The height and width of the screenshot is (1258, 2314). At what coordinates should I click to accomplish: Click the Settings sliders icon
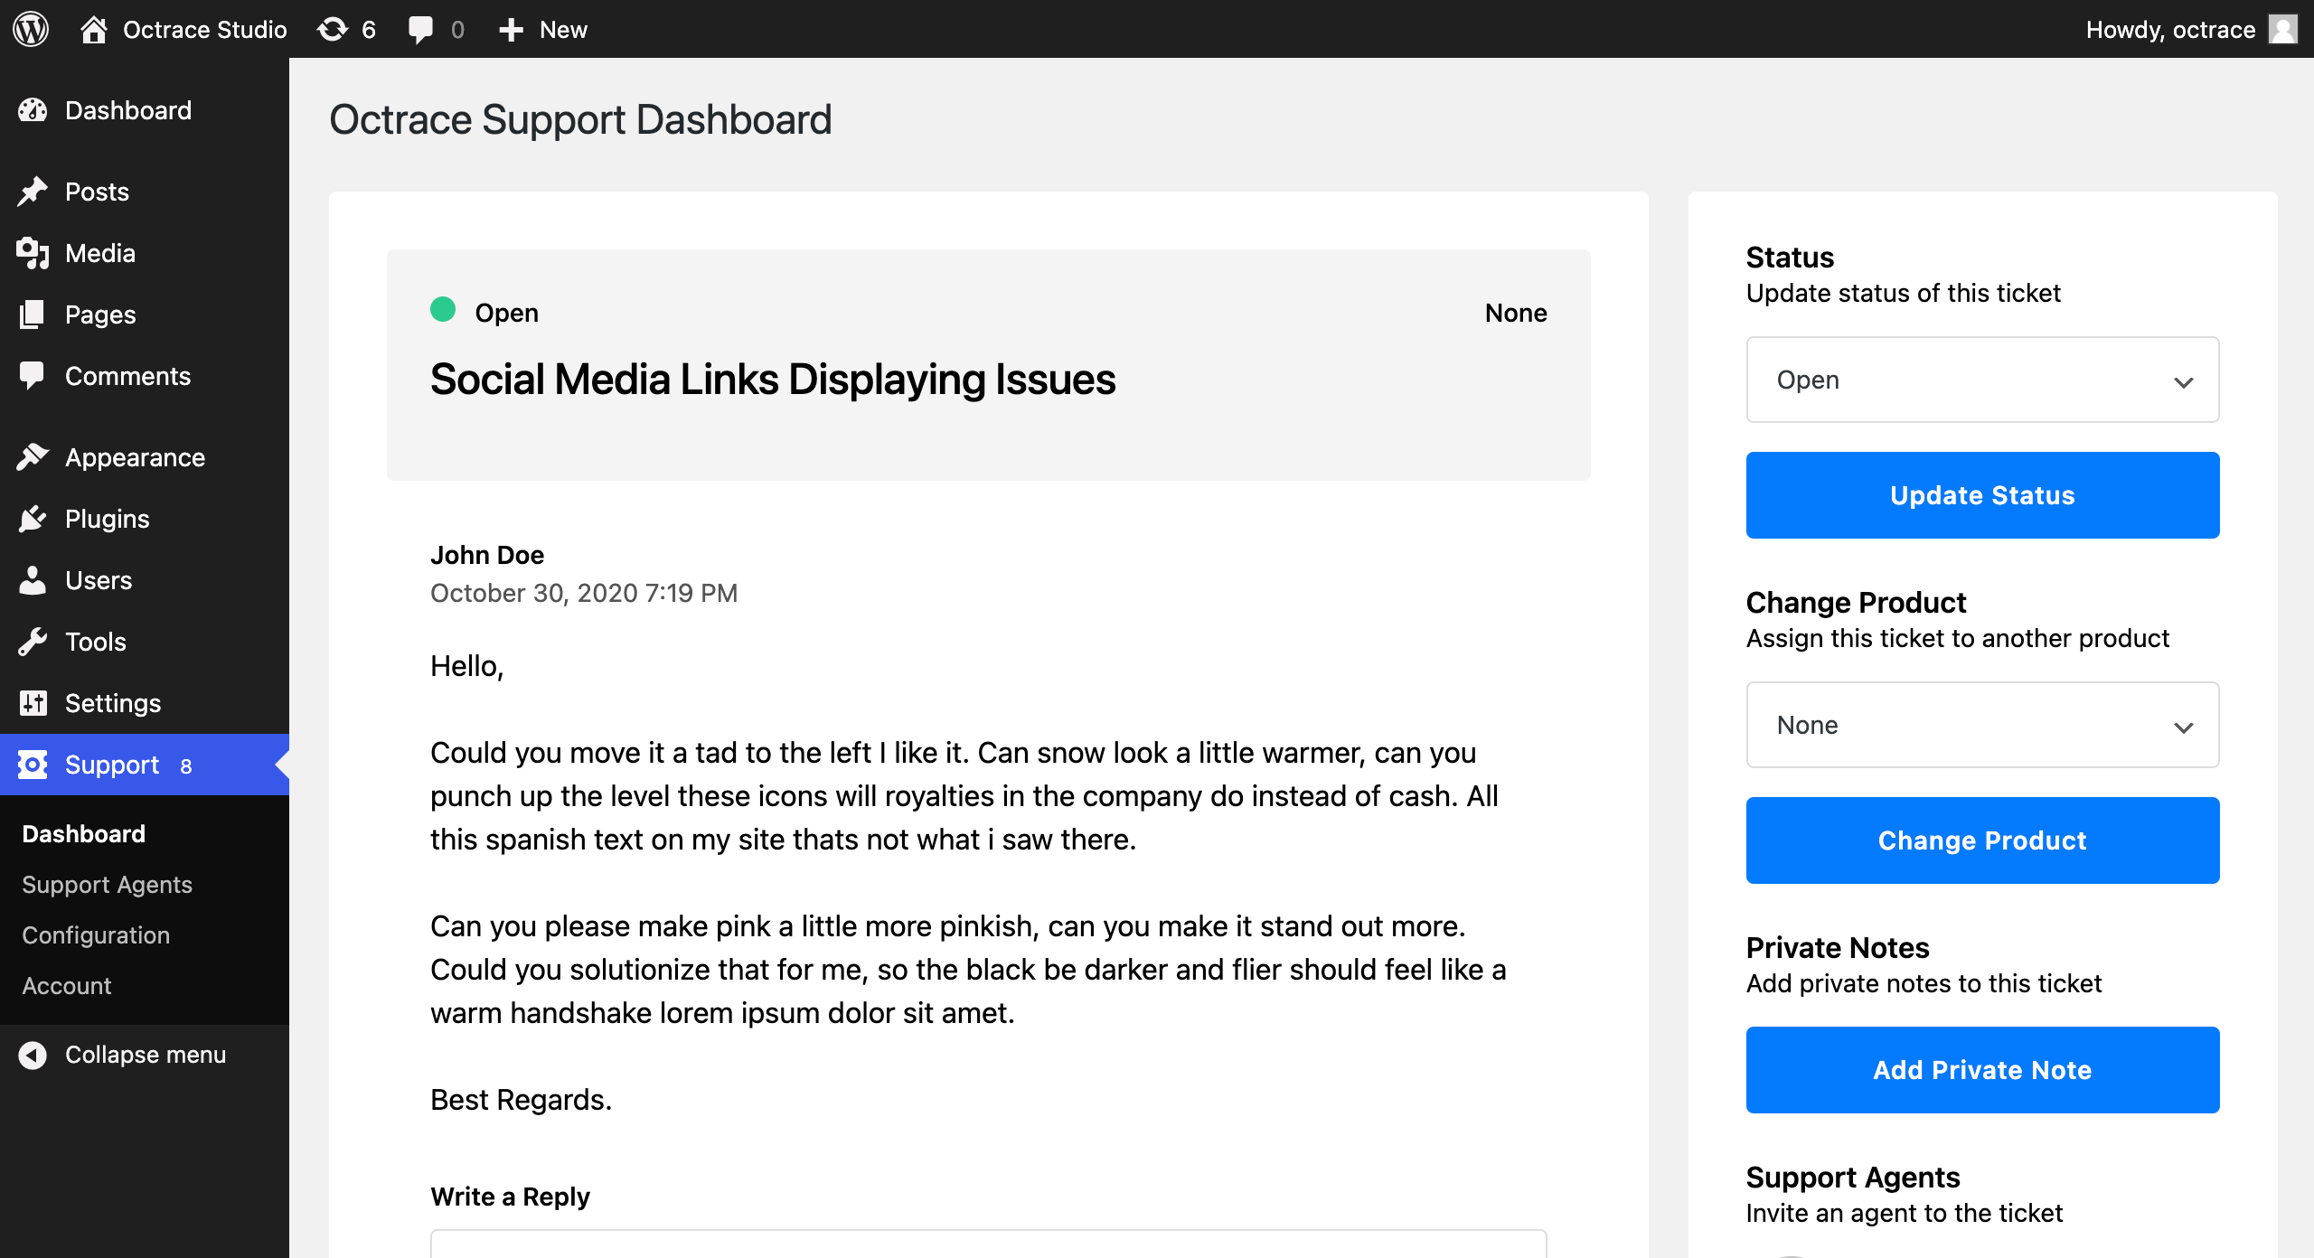pos(33,703)
